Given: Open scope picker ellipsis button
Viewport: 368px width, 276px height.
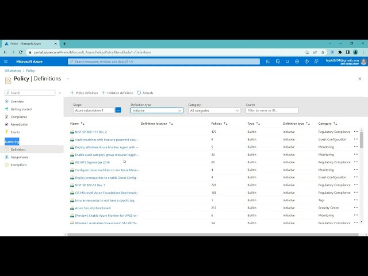Looking at the screenshot, I should point(118,110).
